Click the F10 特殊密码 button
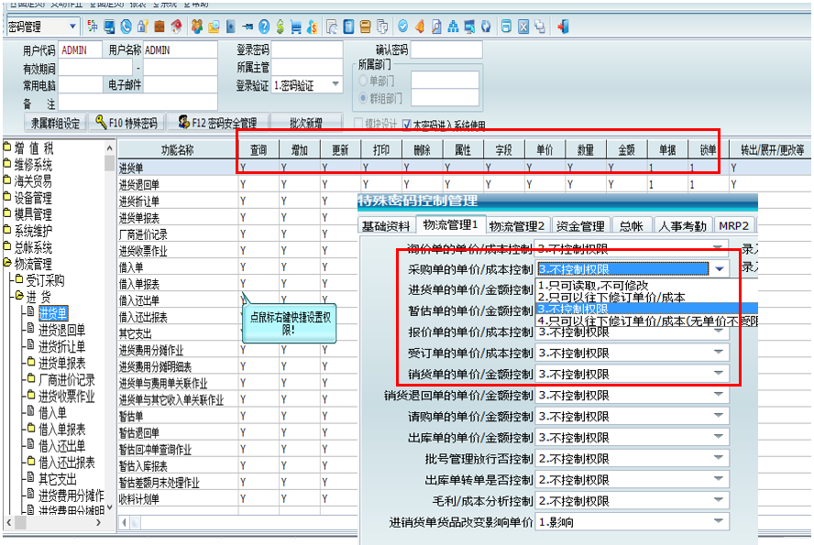 pyautogui.click(x=126, y=123)
